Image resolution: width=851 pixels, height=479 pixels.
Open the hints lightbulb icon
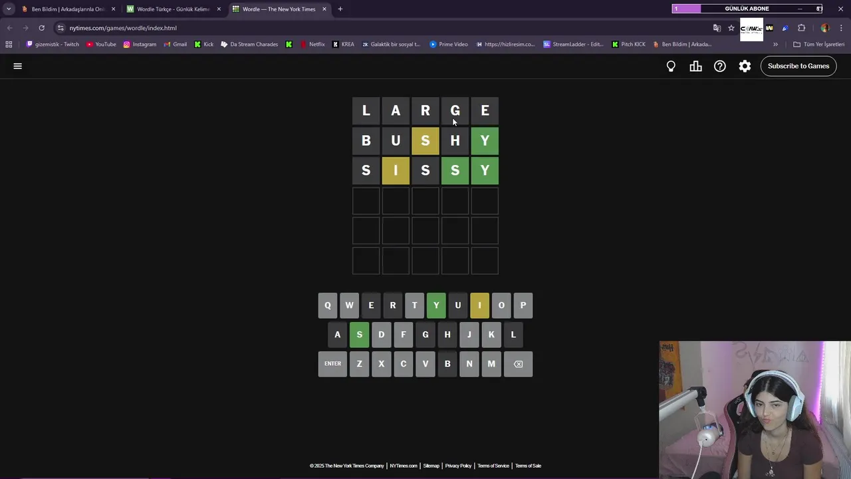(x=671, y=66)
